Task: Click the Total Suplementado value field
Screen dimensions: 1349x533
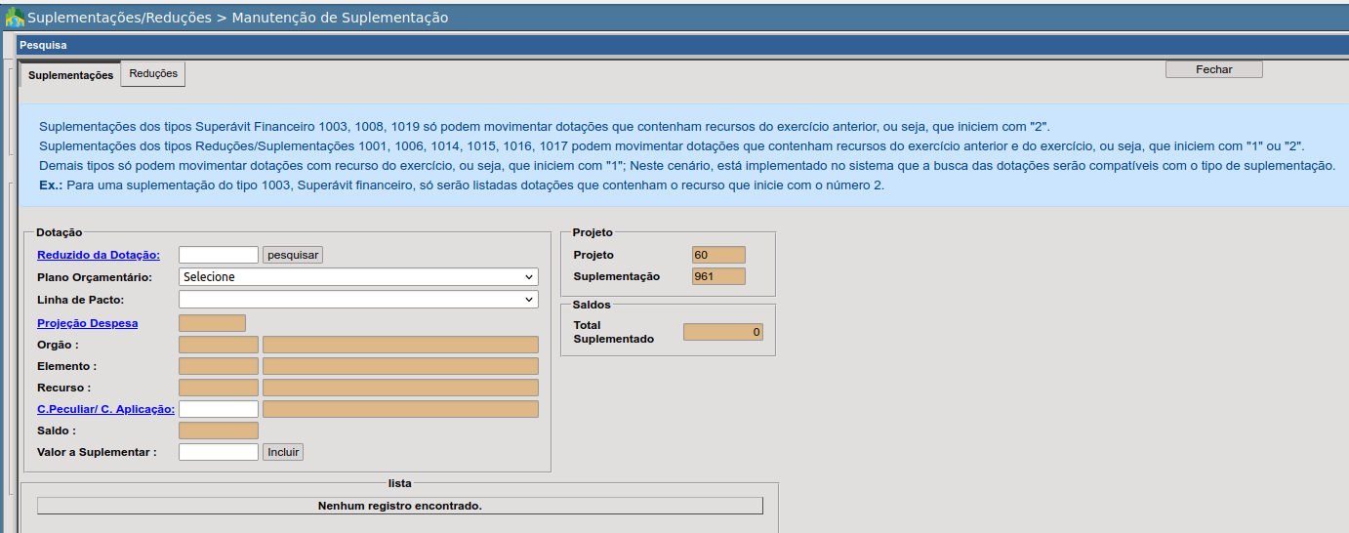Action: tap(722, 332)
